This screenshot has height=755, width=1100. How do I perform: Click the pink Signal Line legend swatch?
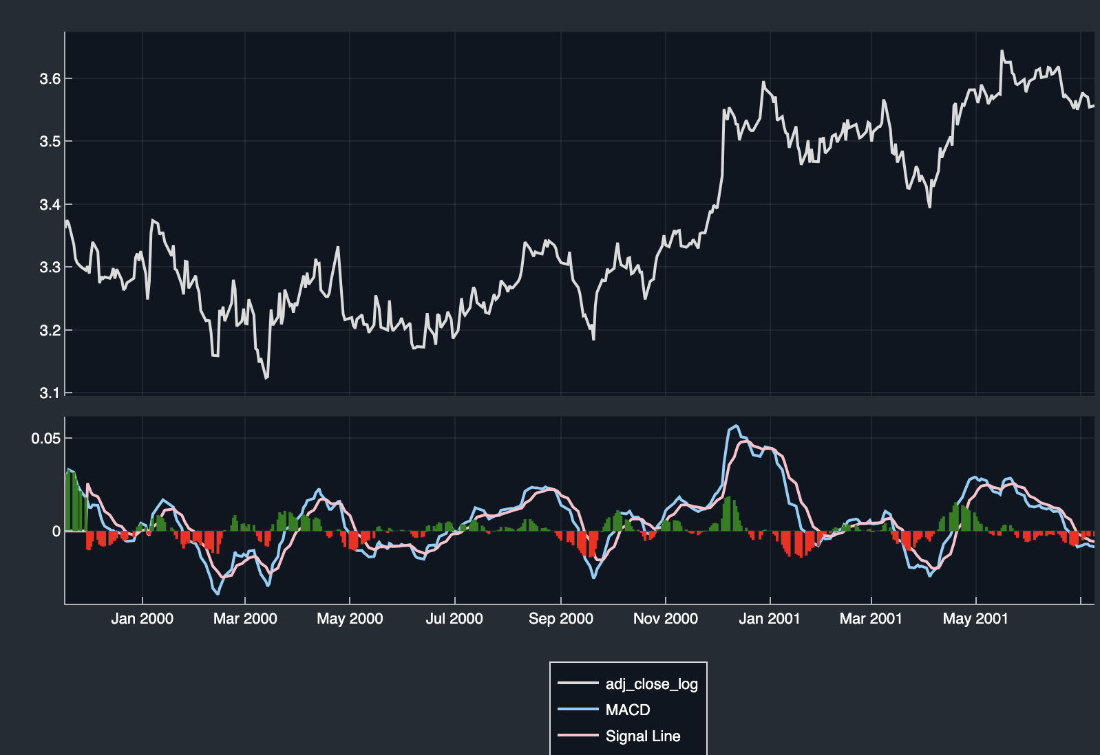pos(578,736)
